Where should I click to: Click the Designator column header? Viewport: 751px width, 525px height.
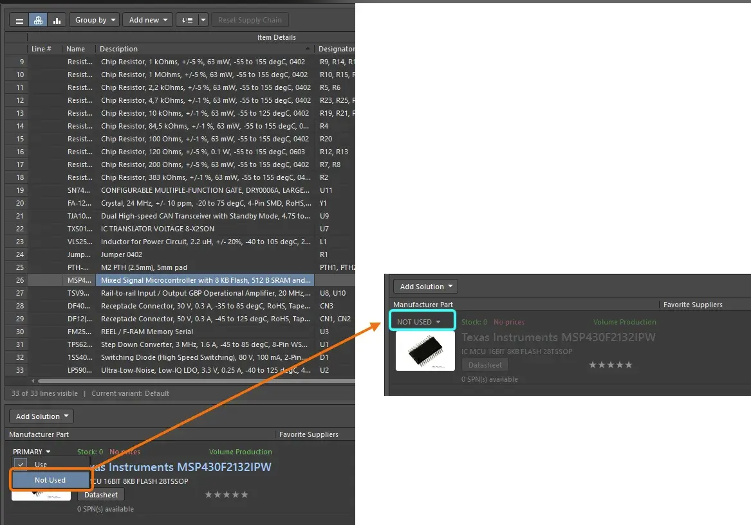pos(335,49)
